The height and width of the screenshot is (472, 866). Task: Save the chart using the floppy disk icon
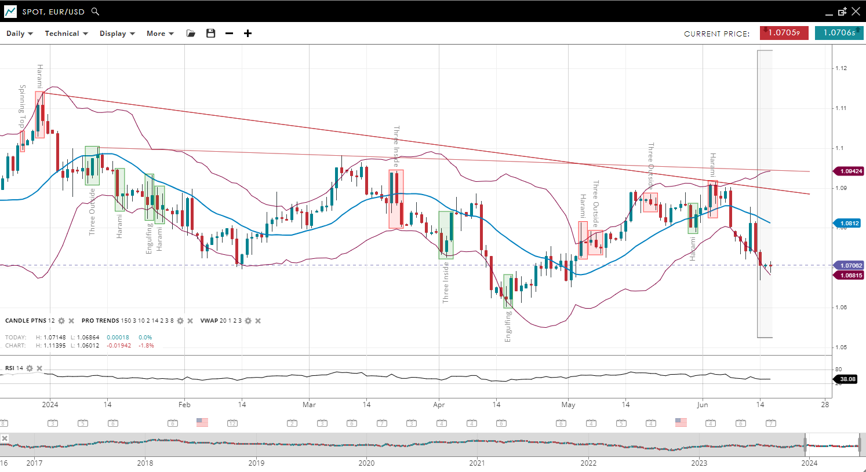coord(210,34)
